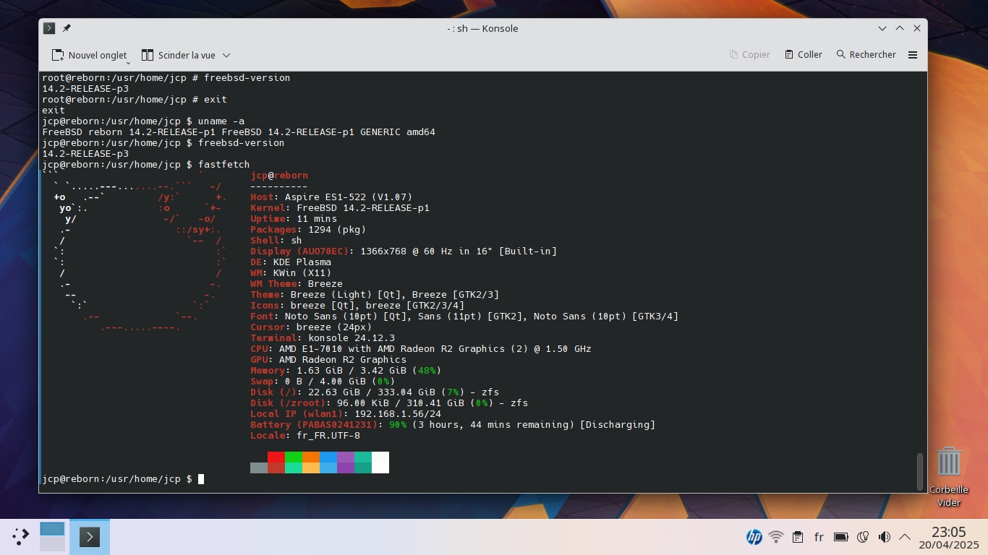Expand the Nouvel onglet profile dropdown arrow

click(x=128, y=63)
